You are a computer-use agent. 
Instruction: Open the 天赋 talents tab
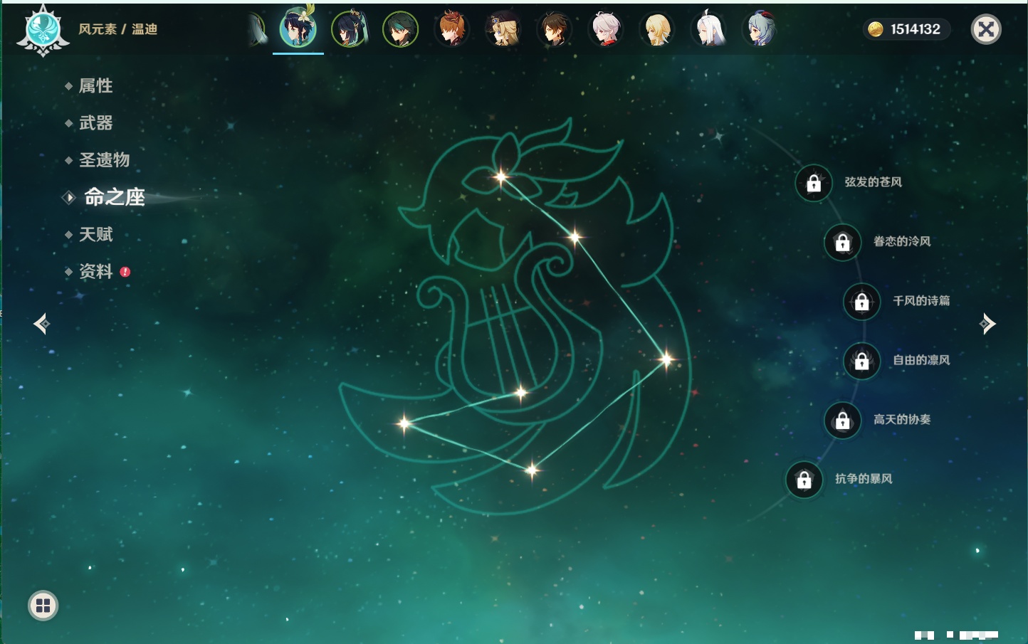(x=95, y=234)
